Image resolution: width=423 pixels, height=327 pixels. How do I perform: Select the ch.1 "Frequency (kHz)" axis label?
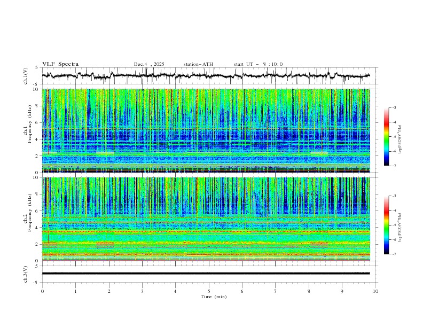click(30, 124)
